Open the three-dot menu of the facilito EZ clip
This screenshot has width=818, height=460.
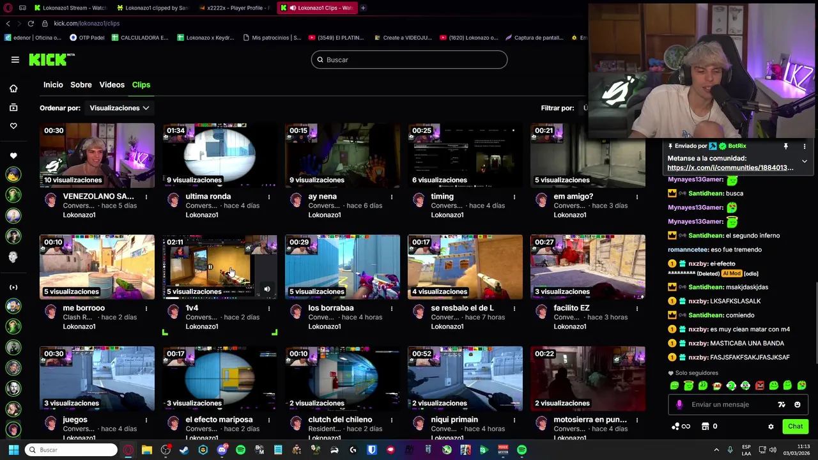pyautogui.click(x=637, y=309)
